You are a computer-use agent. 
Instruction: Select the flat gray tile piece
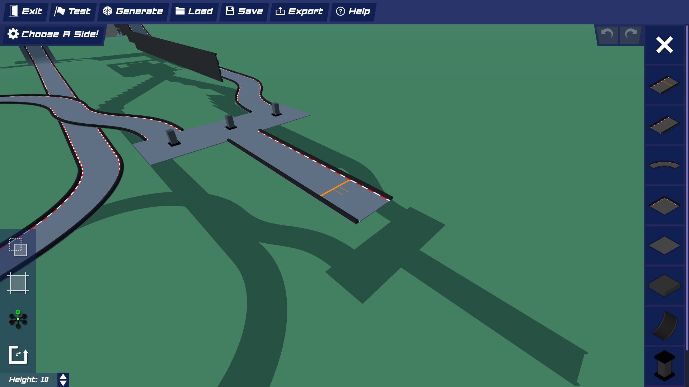click(x=664, y=246)
